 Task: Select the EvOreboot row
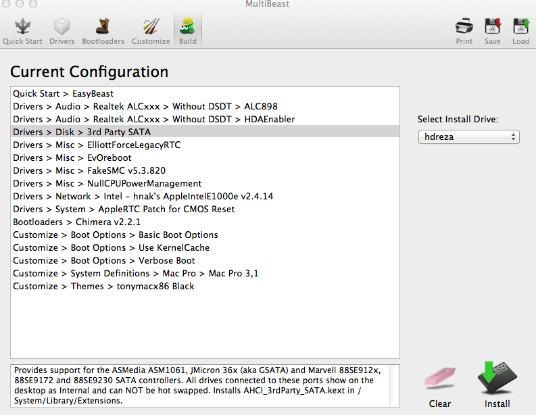pyautogui.click(x=205, y=158)
